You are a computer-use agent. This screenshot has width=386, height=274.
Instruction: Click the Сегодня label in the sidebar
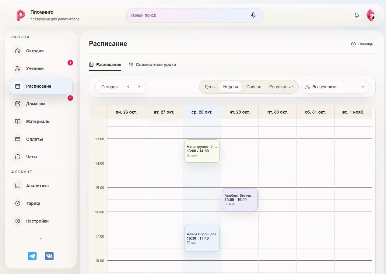pyautogui.click(x=35, y=51)
